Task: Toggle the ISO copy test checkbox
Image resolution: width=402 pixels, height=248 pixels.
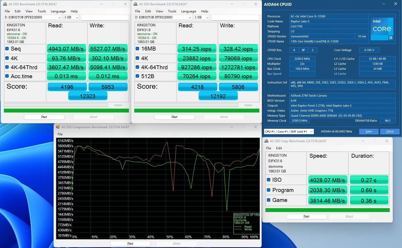Action: click(x=269, y=180)
